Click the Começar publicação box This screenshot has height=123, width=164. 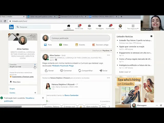pos(80,38)
